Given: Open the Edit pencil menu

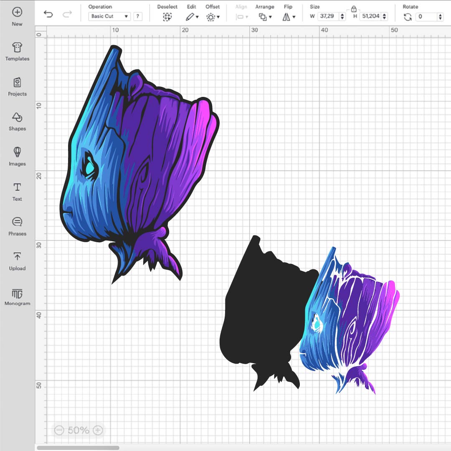Looking at the screenshot, I should [x=192, y=17].
